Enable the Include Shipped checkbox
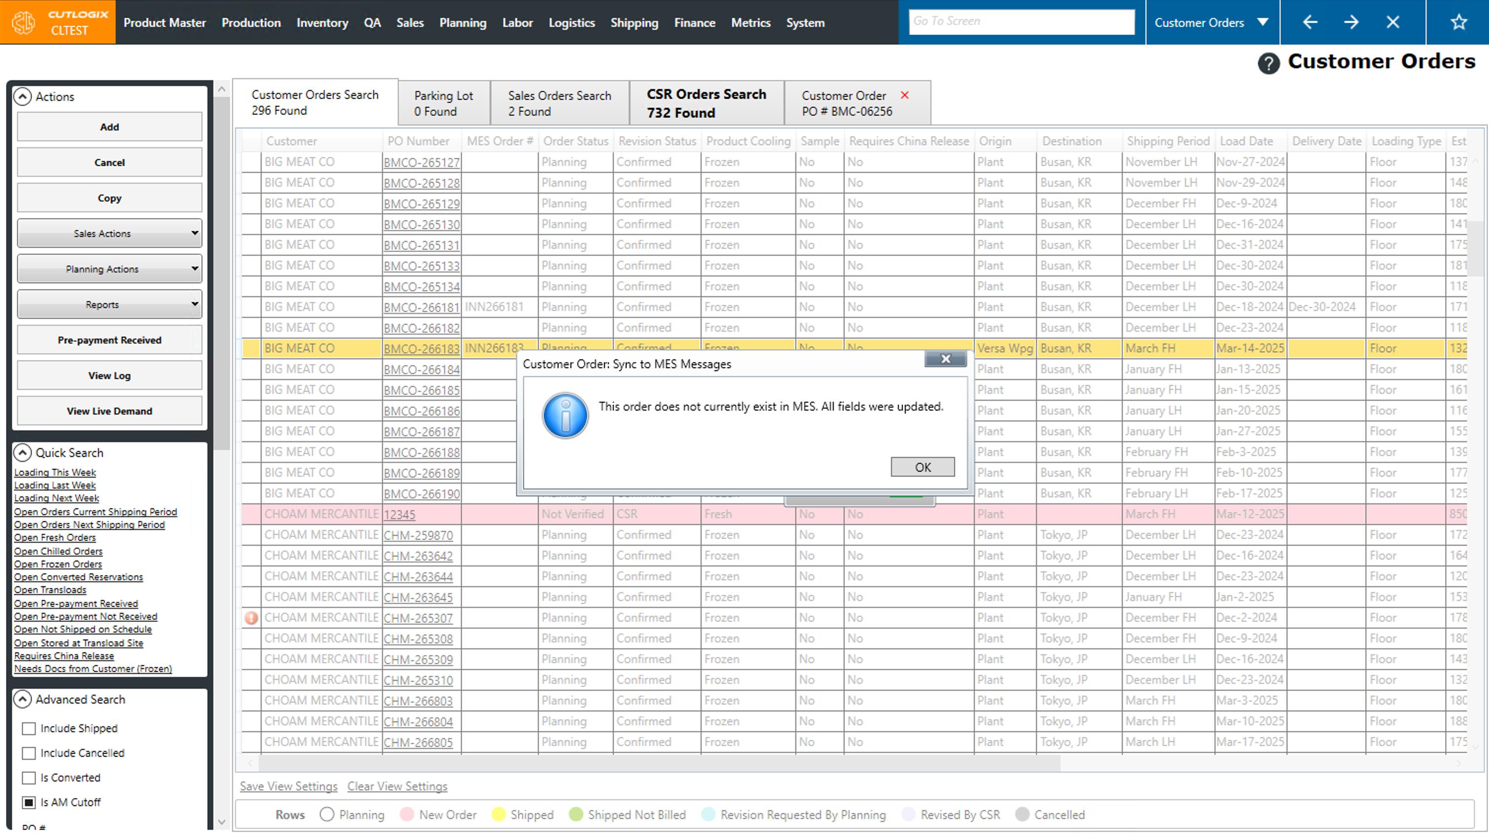Image resolution: width=1489 pixels, height=834 pixels. (x=29, y=729)
